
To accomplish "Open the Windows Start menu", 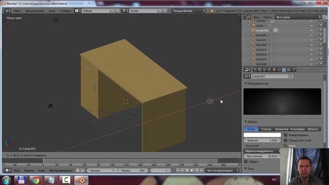I will 7,180.
